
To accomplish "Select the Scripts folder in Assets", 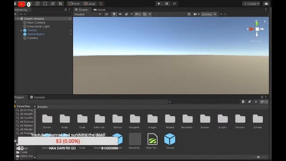I will 223,121.
